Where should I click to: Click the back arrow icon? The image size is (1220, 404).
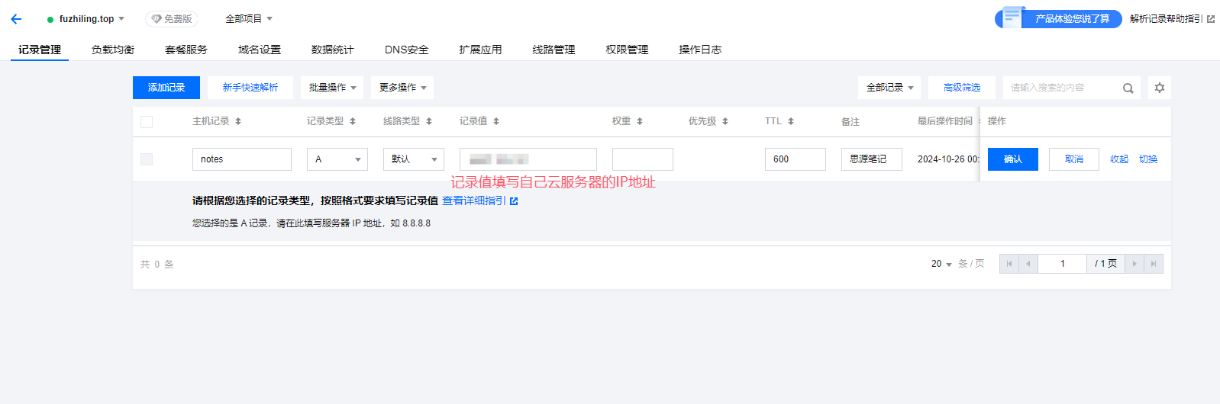click(16, 19)
